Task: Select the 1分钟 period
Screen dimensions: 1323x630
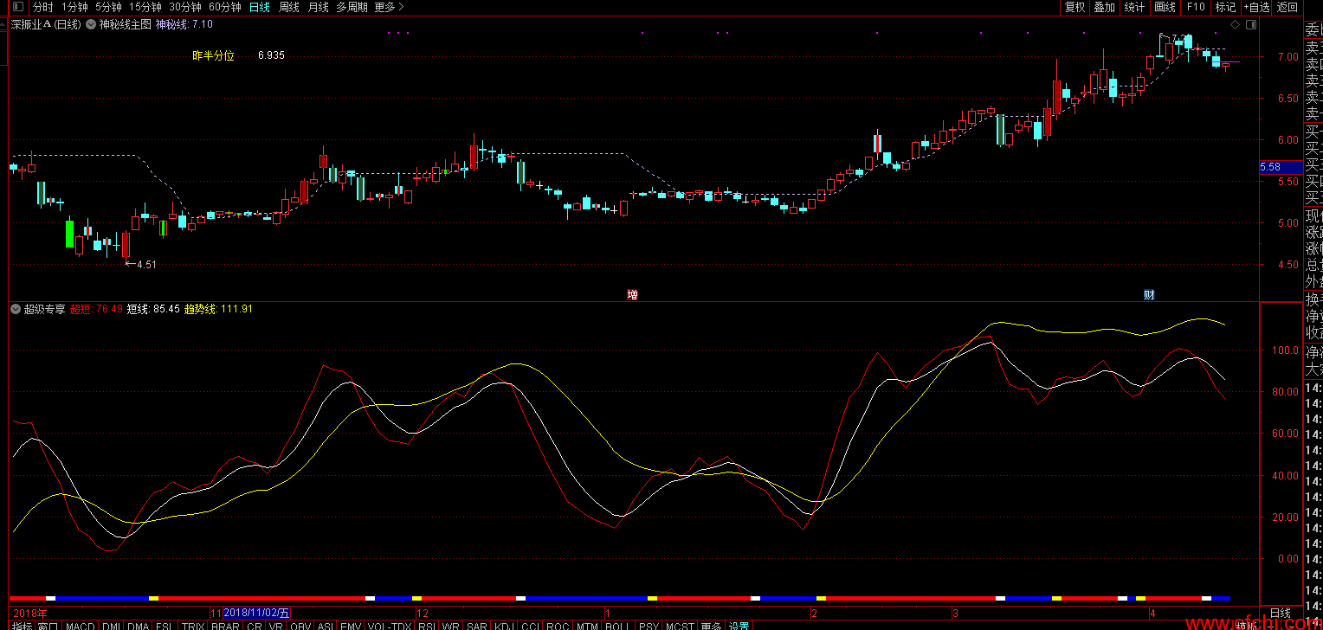Action: coord(74,7)
